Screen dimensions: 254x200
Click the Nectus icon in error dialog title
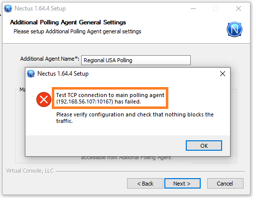tap(31, 74)
